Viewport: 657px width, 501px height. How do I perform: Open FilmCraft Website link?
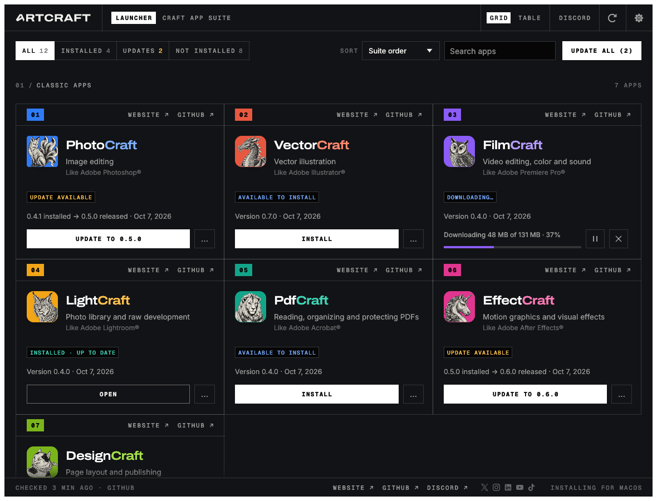click(x=565, y=115)
